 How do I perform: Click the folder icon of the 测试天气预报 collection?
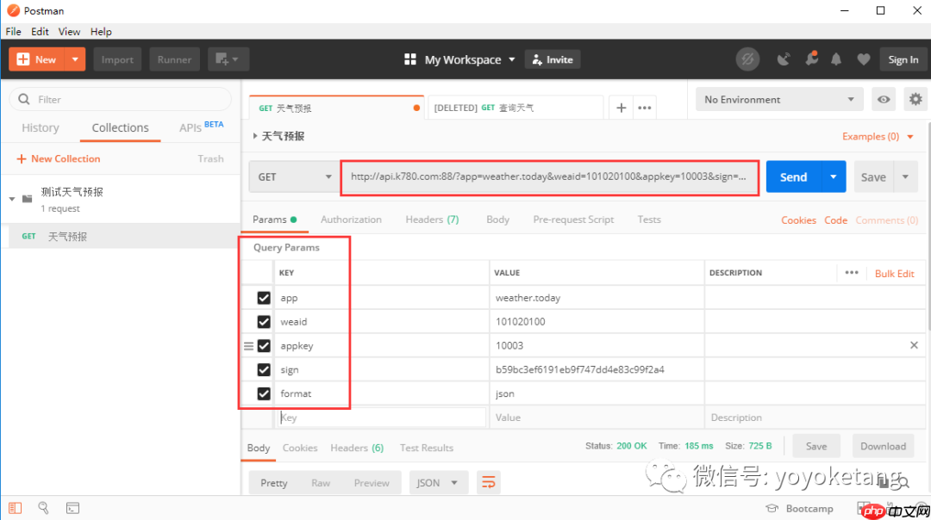tap(28, 199)
